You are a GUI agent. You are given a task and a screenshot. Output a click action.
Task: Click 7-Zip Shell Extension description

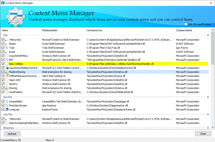(53, 48)
